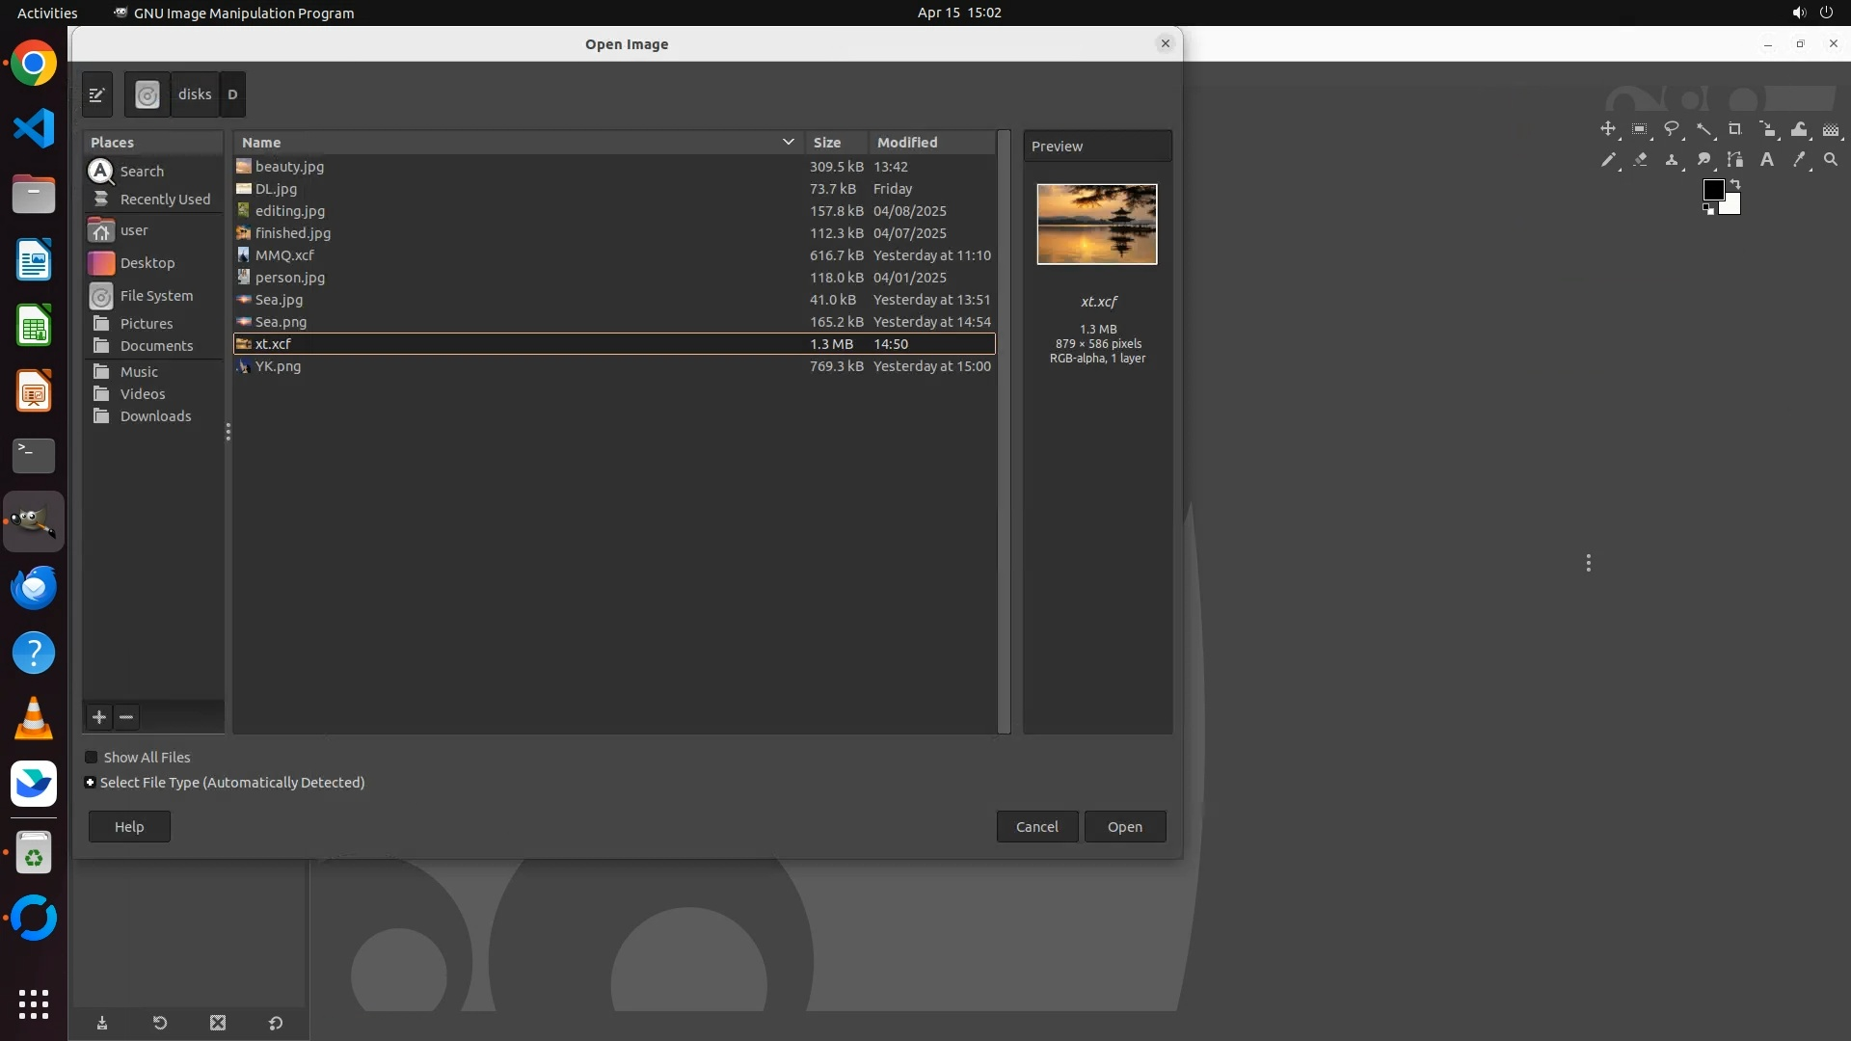Select the Color Picker eyedropper tool

pyautogui.click(x=1799, y=160)
